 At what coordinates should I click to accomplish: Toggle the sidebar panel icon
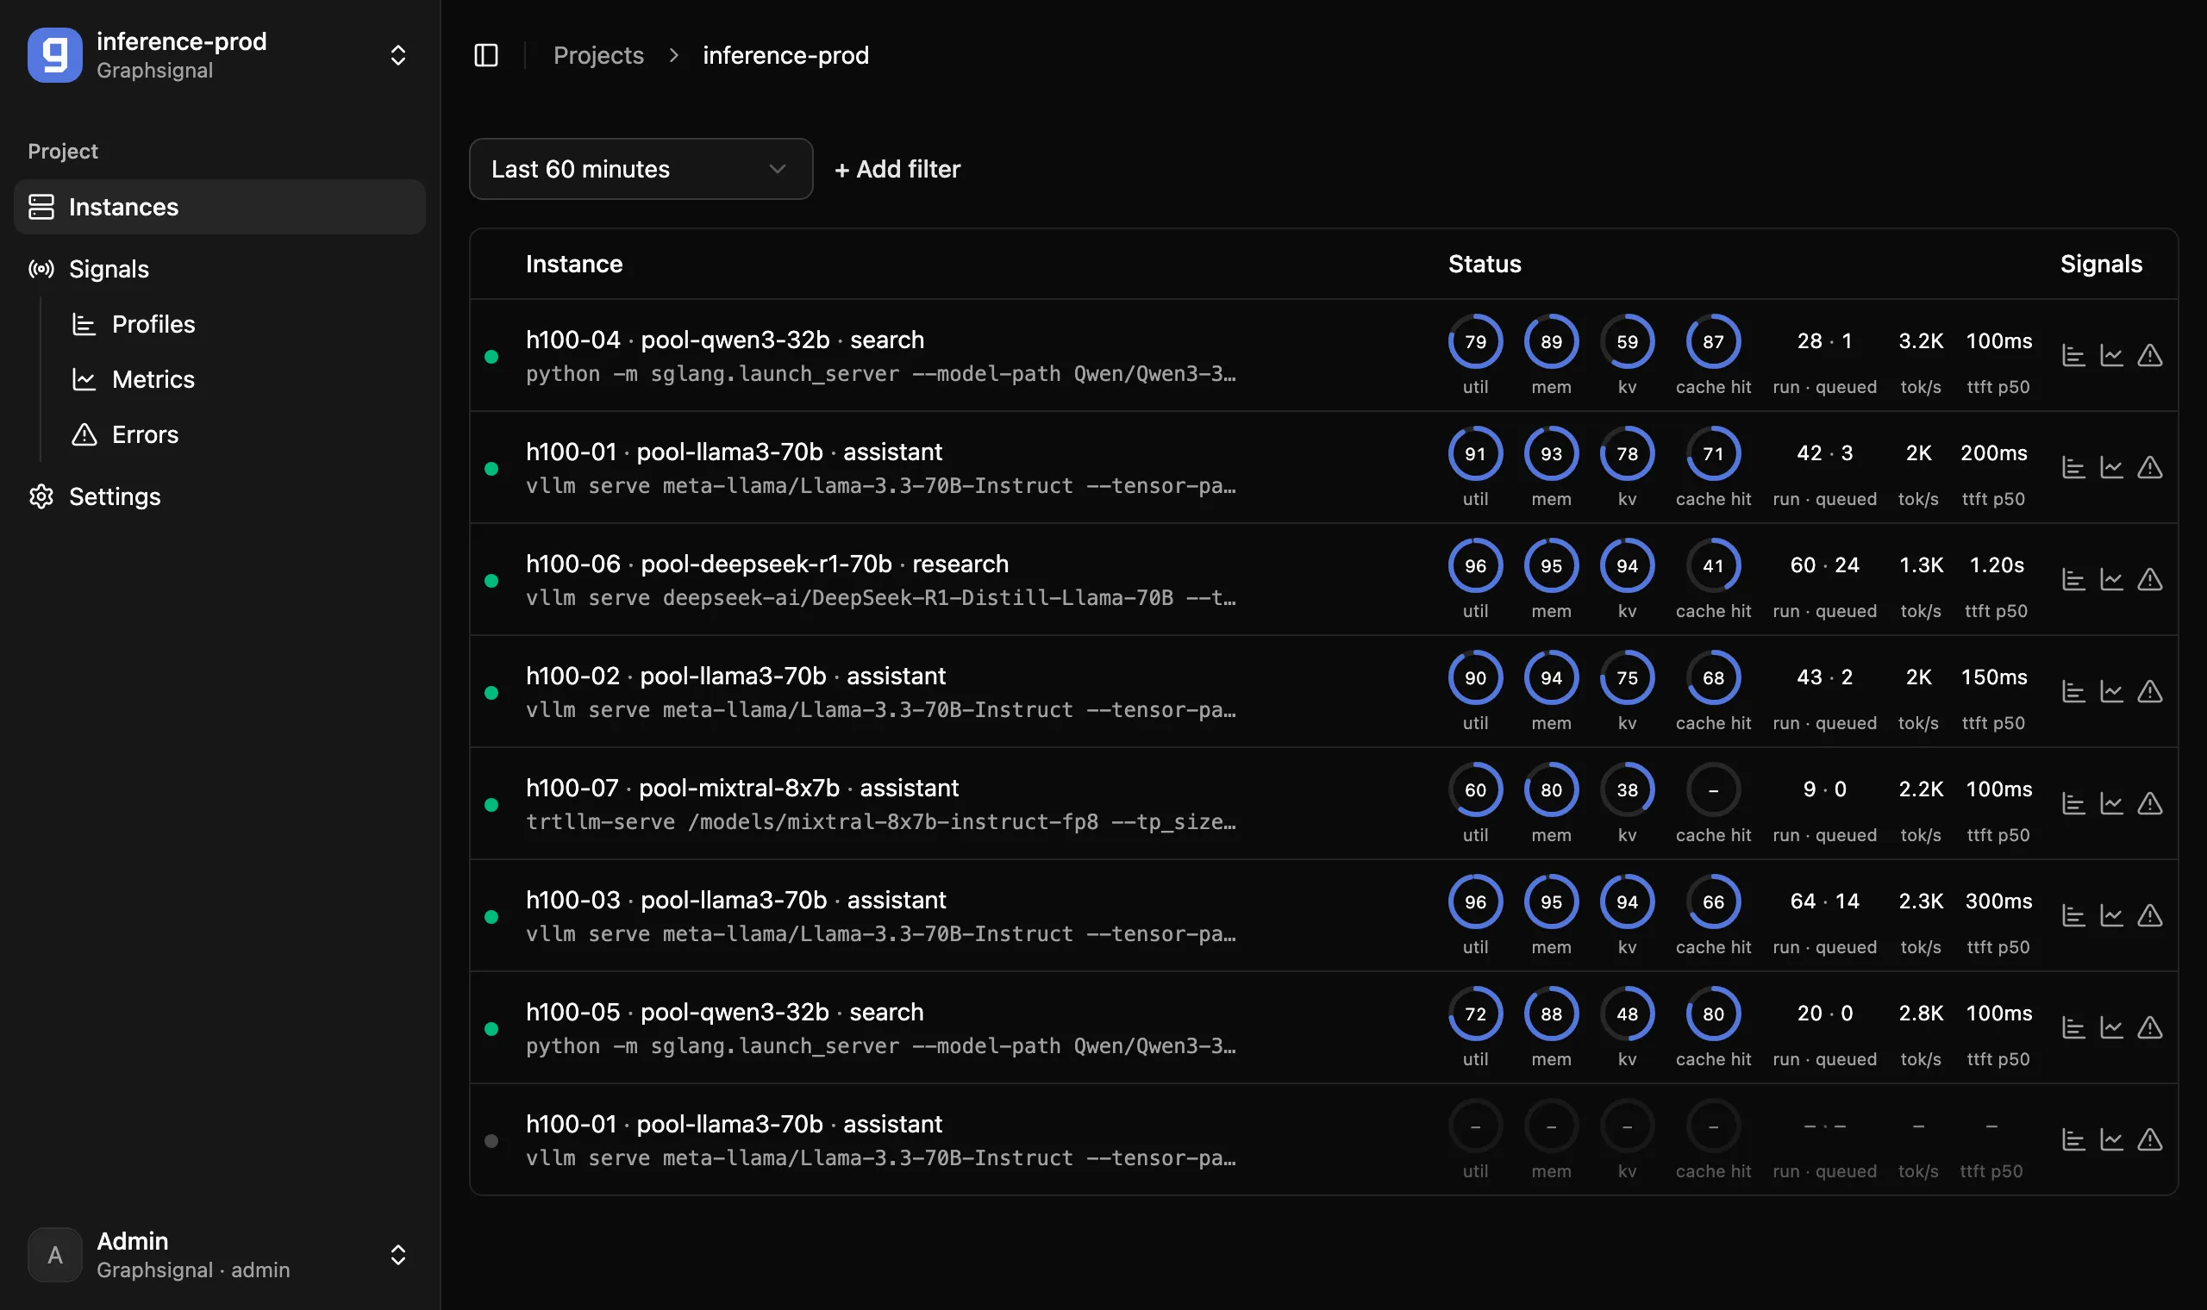tap(485, 55)
